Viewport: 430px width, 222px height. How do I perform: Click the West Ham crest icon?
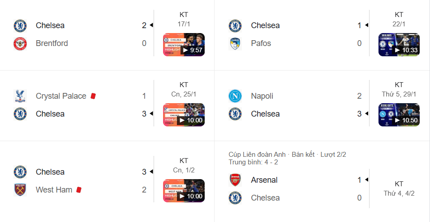click(x=20, y=190)
